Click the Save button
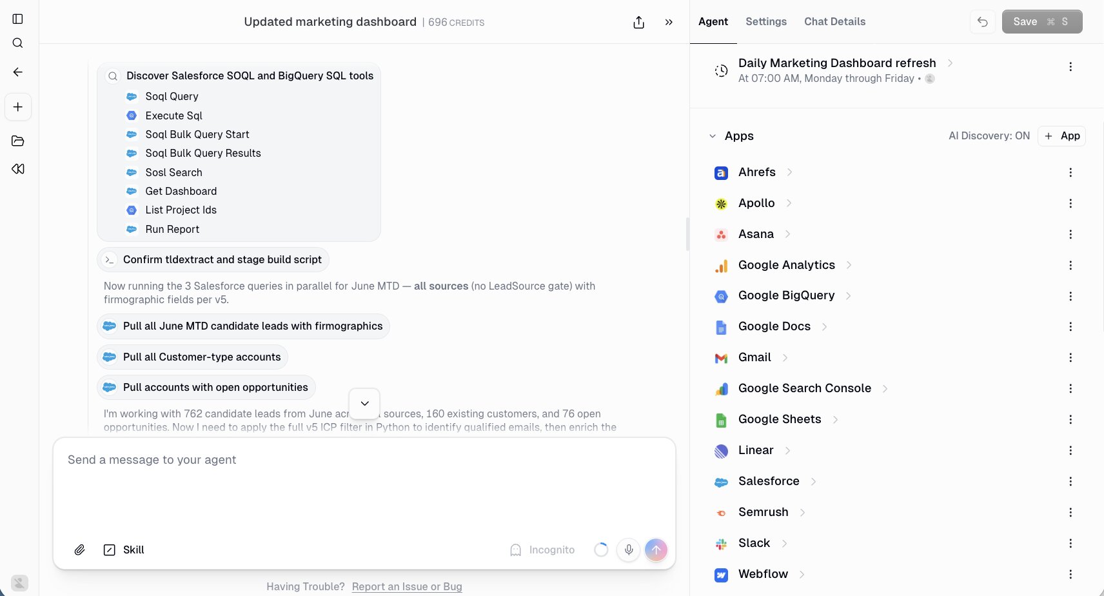1104x596 pixels. [1042, 22]
